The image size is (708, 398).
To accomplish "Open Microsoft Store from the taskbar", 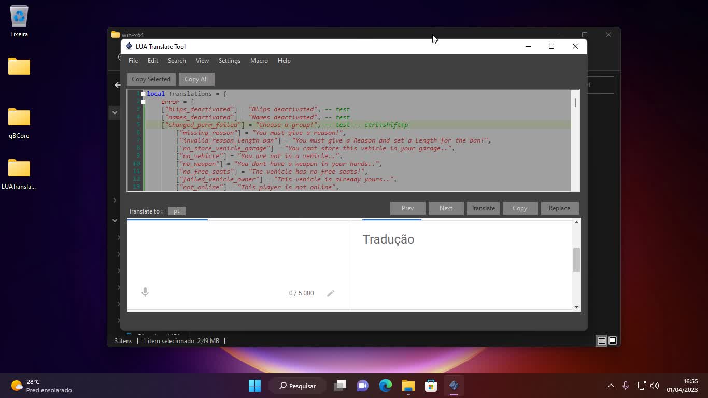I will tap(431, 386).
